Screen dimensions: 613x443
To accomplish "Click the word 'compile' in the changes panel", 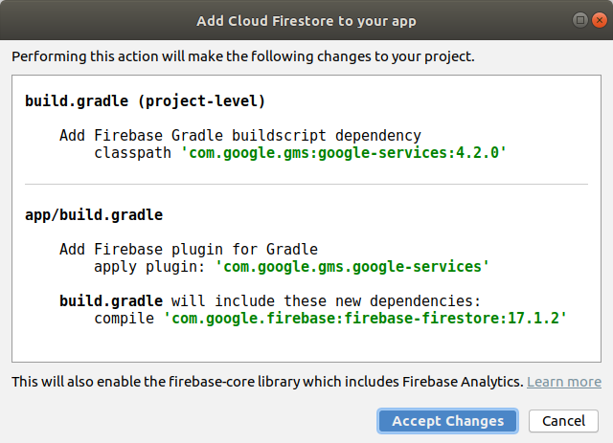I will click(x=124, y=318).
